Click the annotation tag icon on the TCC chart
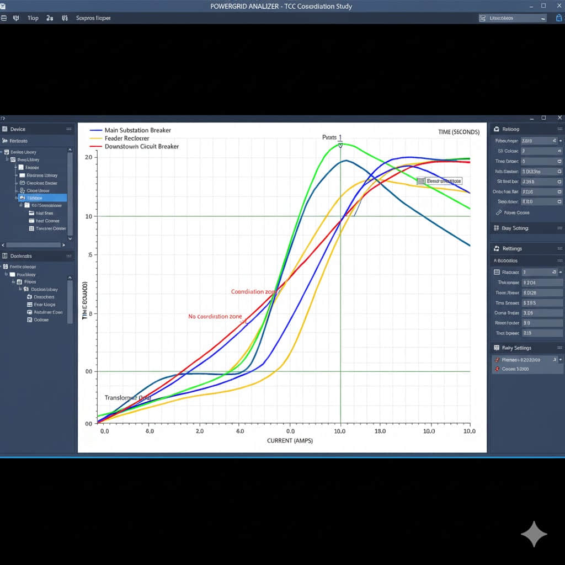This screenshot has width=565, height=565. (421, 180)
